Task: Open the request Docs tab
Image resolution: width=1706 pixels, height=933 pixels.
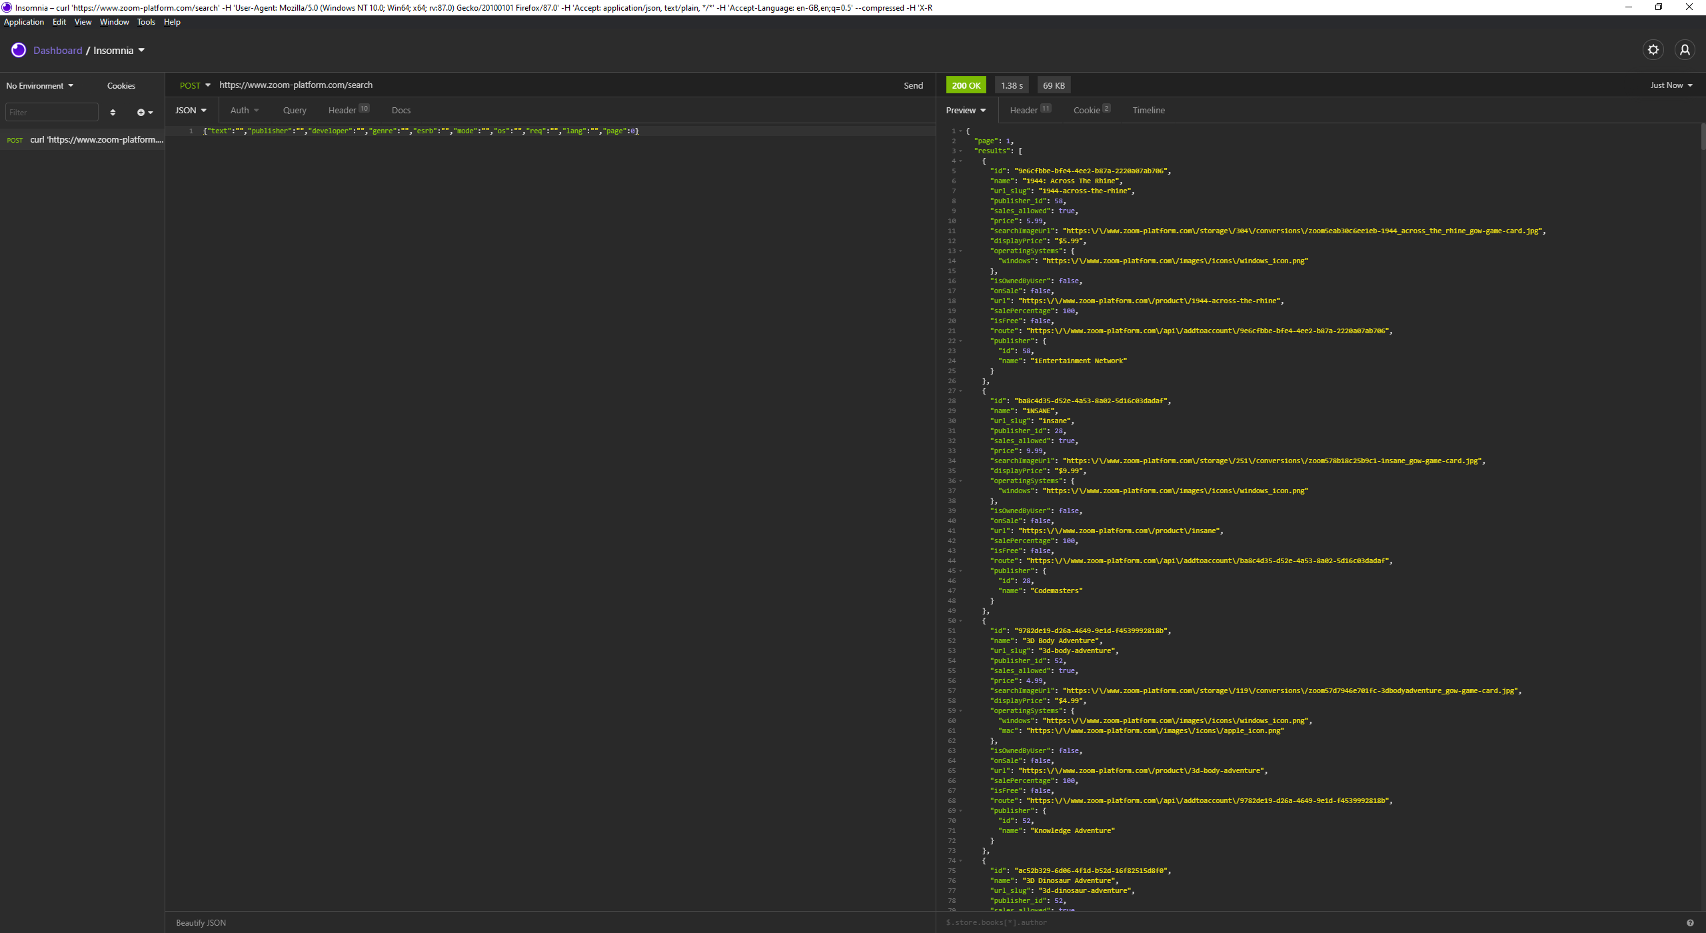Action: (x=401, y=111)
